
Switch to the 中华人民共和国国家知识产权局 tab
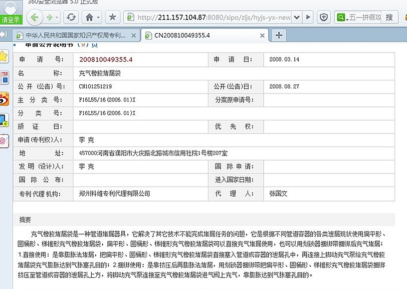coord(75,35)
